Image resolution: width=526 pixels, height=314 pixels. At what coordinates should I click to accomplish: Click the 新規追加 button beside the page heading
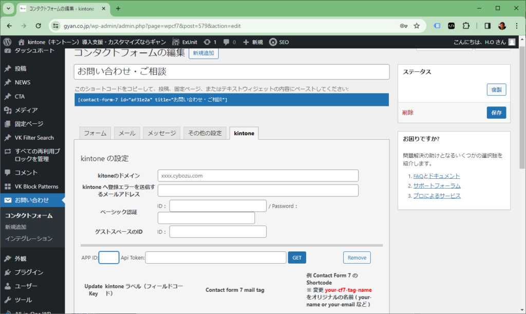(203, 53)
